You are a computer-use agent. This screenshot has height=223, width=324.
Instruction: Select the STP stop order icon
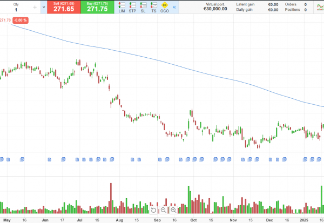point(132,7)
